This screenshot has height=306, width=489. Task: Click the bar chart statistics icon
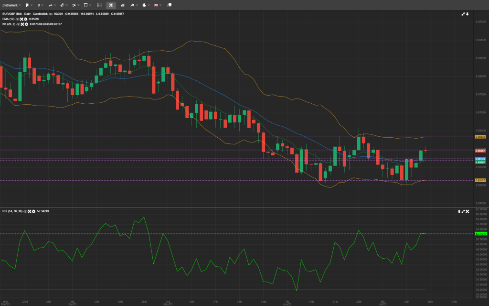tap(123, 5)
